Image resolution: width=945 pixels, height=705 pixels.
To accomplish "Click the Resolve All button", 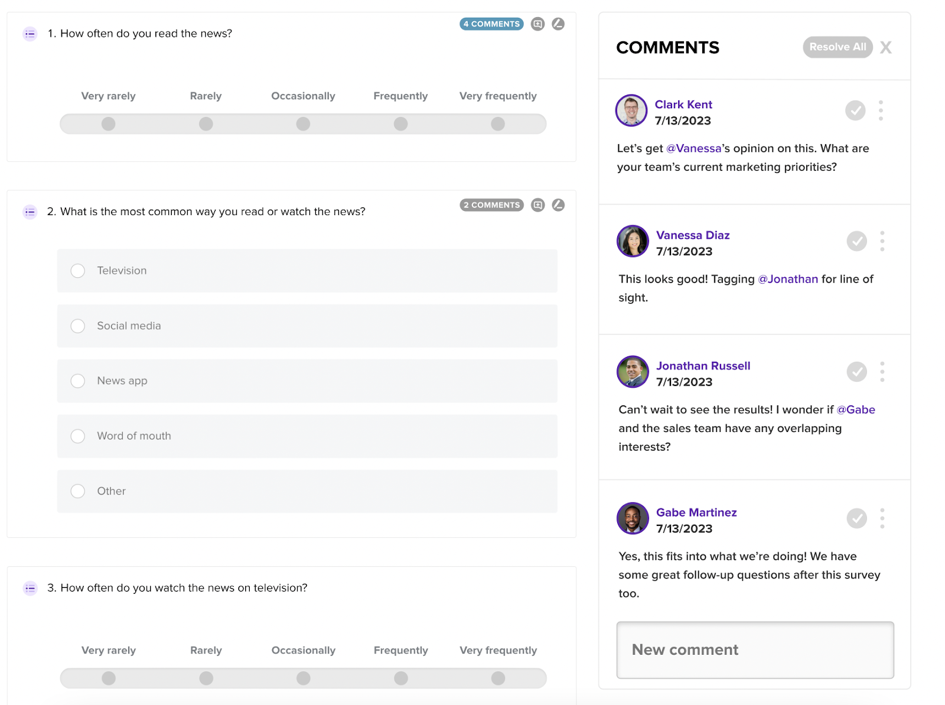I will coord(838,47).
